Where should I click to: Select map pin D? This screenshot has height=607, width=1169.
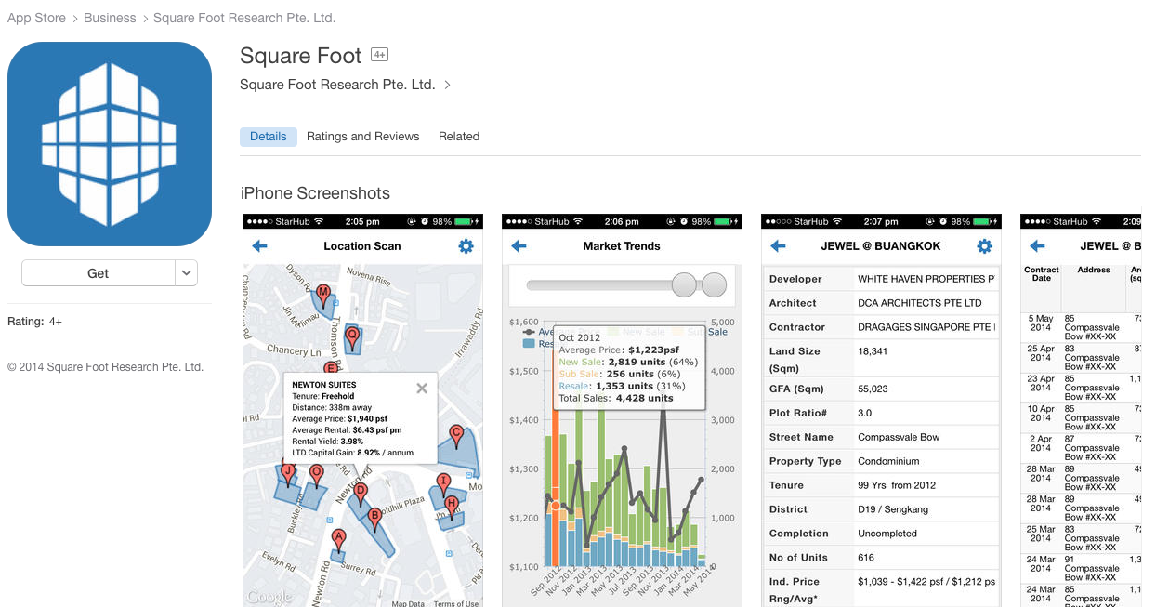[361, 494]
